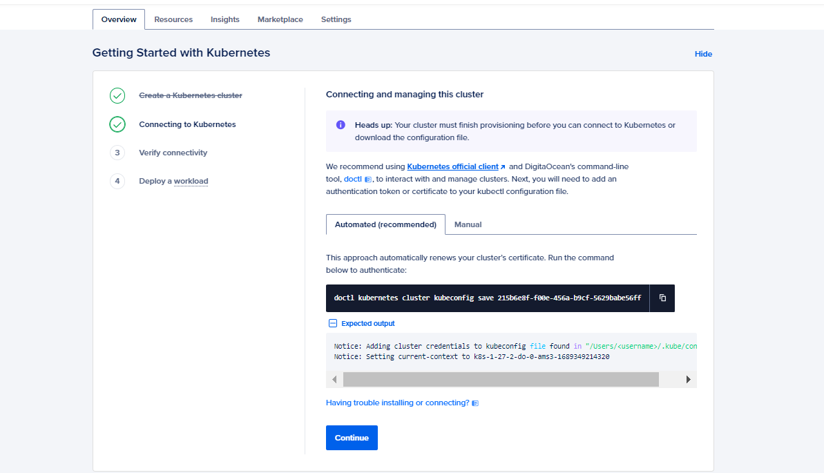Viewport: 824px width, 473px height.
Task: Click the horizontal scrollbar thumb in output
Action: pos(501,380)
